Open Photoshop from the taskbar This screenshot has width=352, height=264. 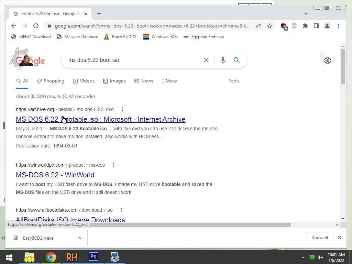click(x=93, y=257)
